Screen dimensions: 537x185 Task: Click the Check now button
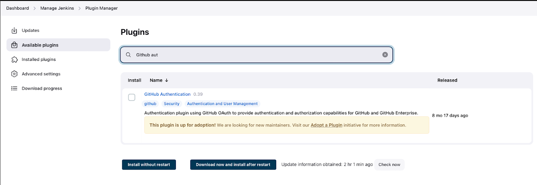[389, 165]
